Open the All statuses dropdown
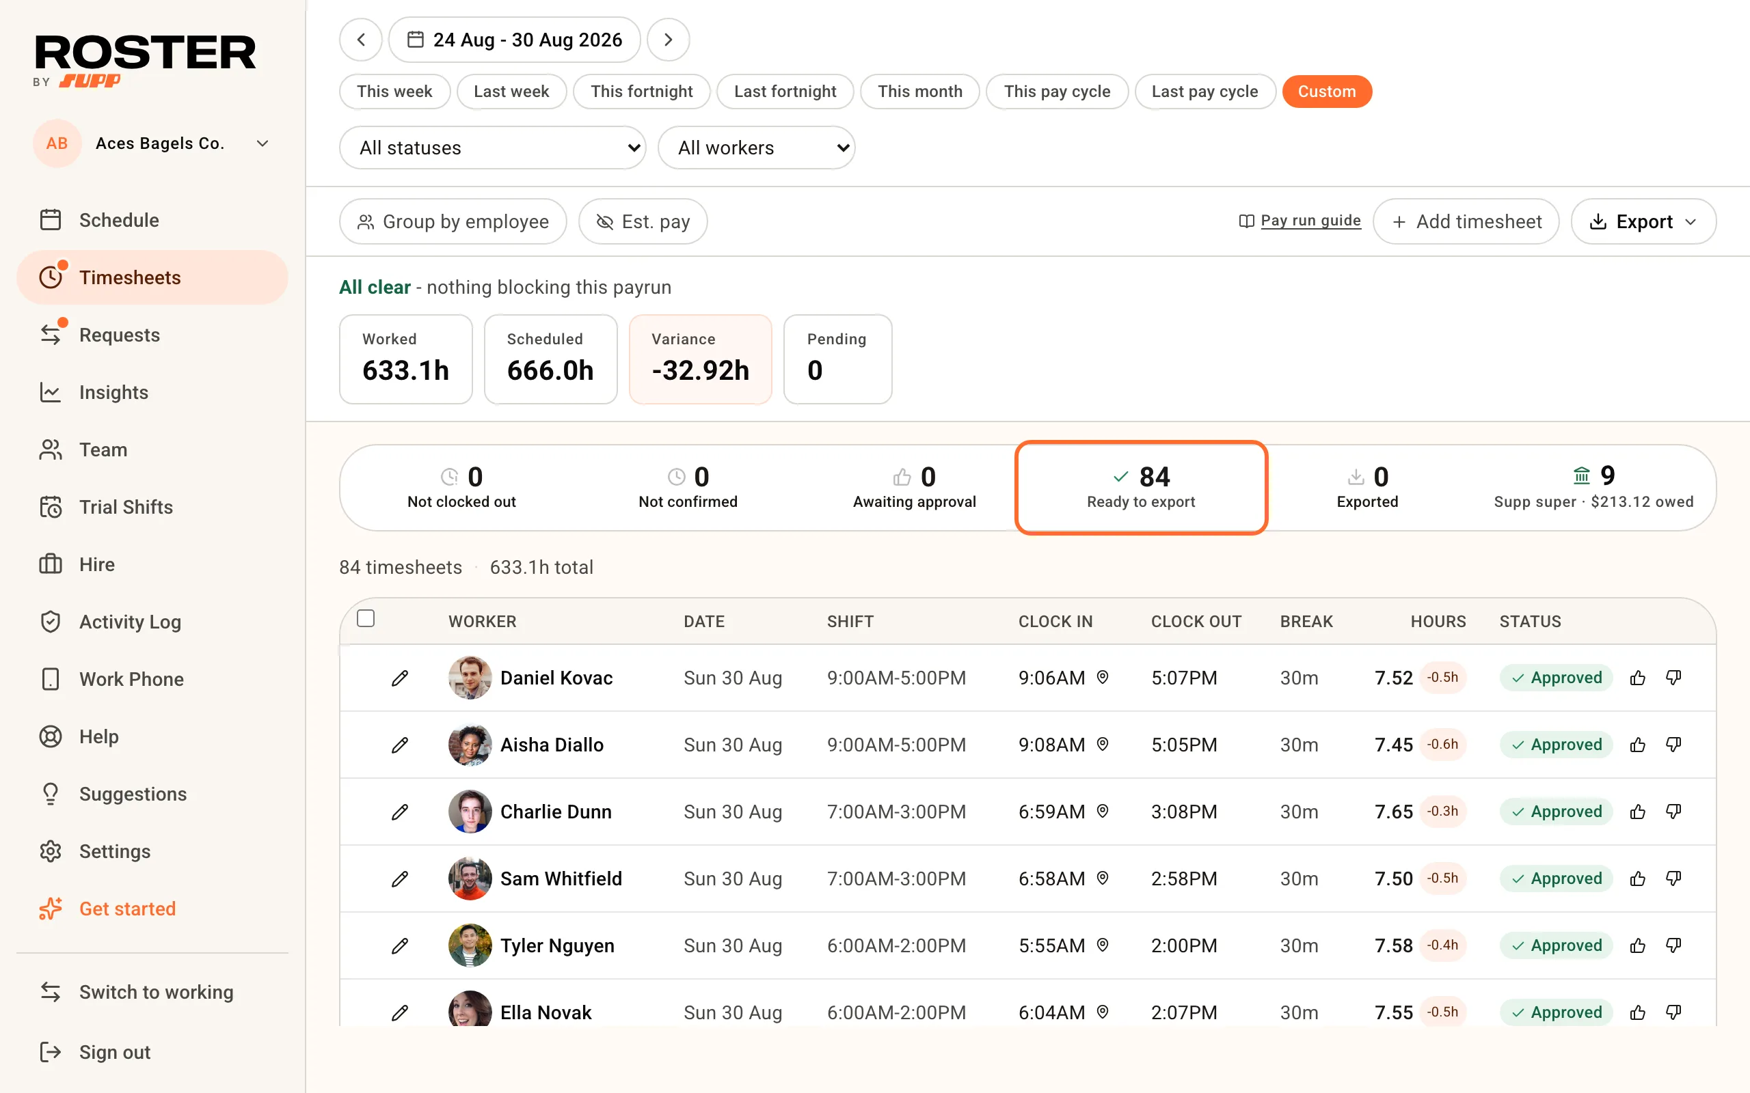The image size is (1750, 1093). click(492, 148)
